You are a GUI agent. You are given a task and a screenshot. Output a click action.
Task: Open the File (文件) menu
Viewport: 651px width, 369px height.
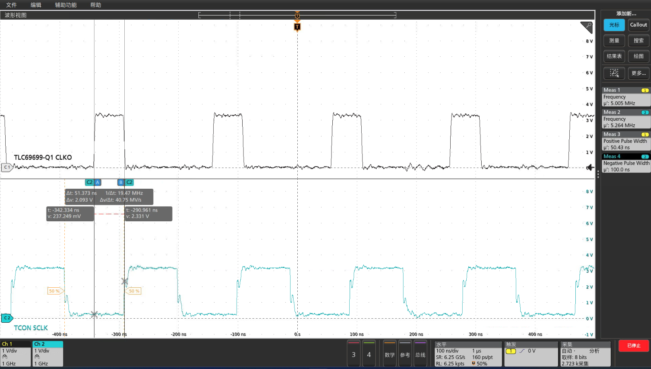pyautogui.click(x=11, y=5)
